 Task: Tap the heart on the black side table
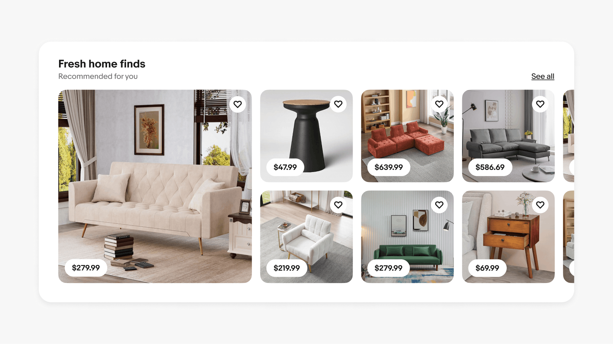tap(338, 104)
